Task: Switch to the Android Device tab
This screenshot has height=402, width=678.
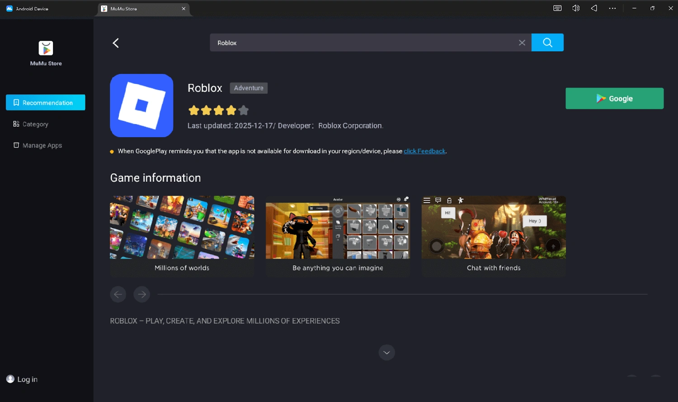Action: click(32, 9)
